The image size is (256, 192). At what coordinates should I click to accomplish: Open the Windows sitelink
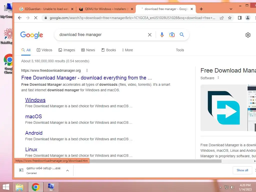[x=35, y=100]
